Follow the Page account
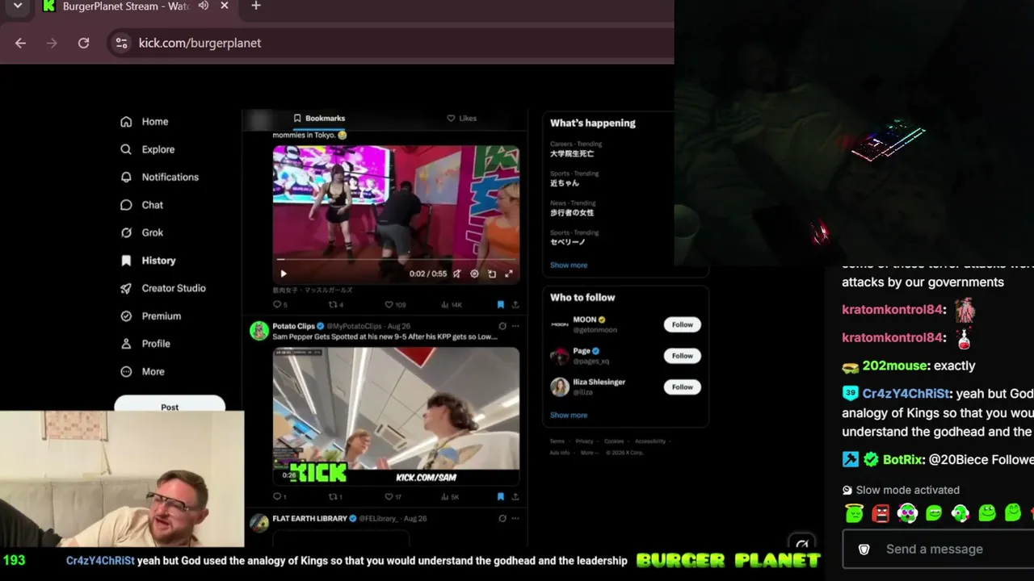The image size is (1034, 581). (683, 355)
